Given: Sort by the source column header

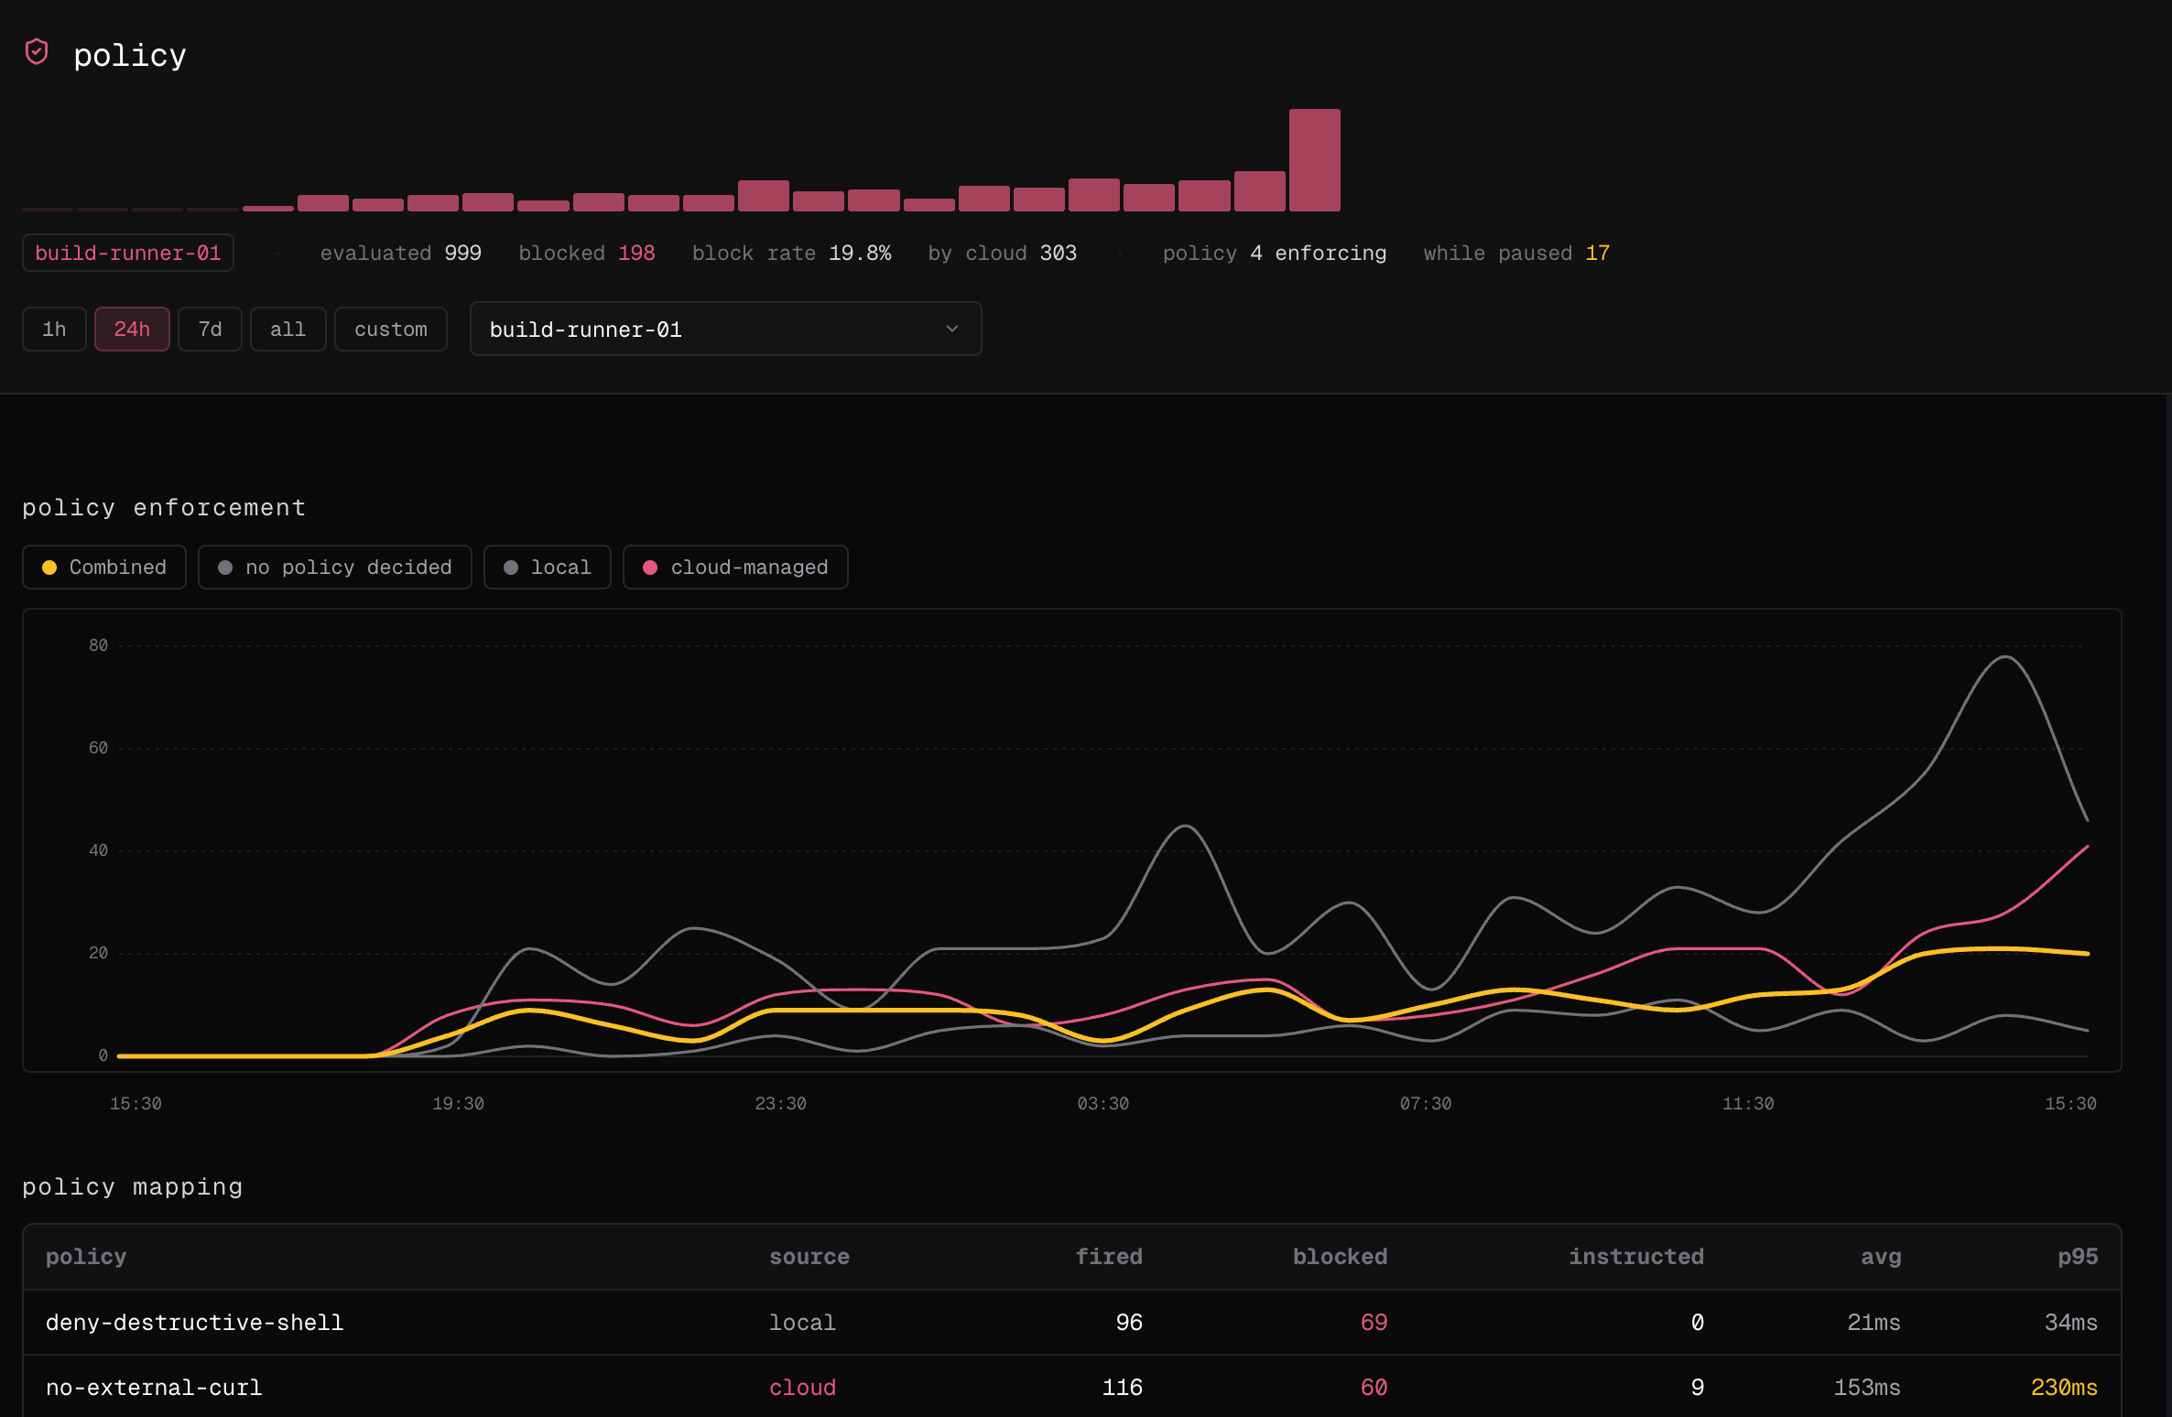Looking at the screenshot, I should [809, 1257].
